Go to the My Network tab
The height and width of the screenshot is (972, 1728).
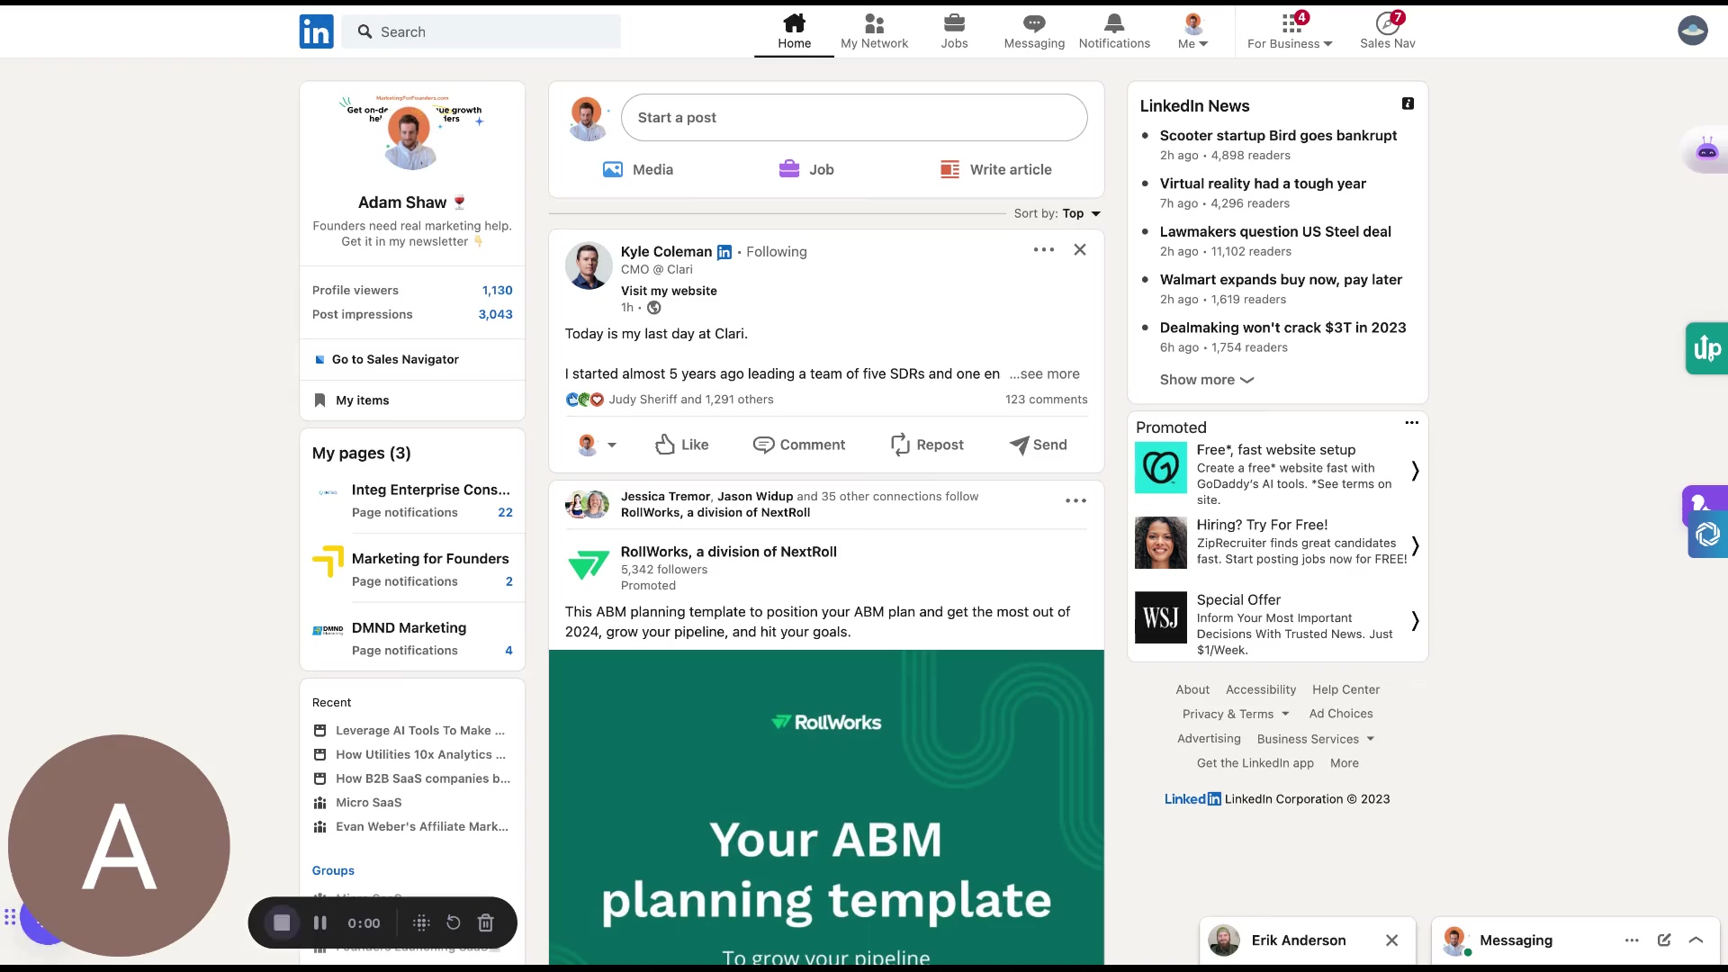tap(874, 31)
